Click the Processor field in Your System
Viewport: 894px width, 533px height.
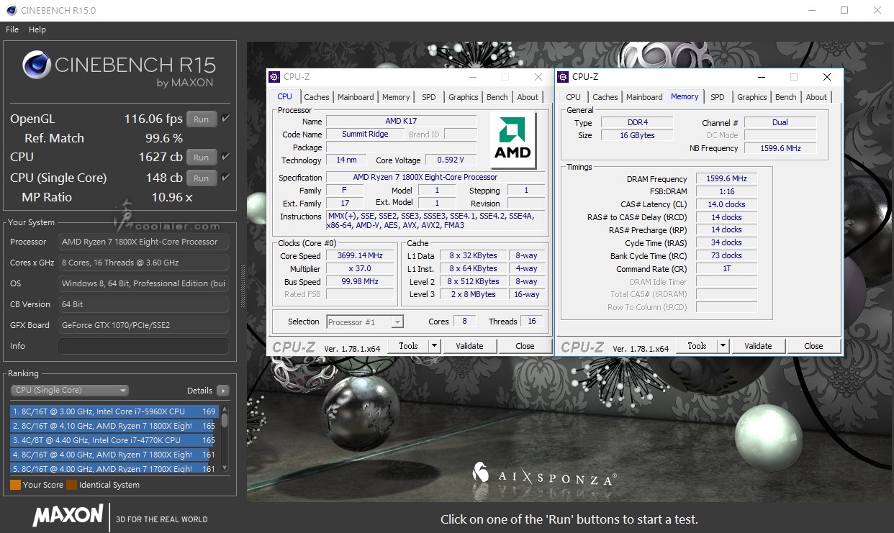tap(143, 242)
